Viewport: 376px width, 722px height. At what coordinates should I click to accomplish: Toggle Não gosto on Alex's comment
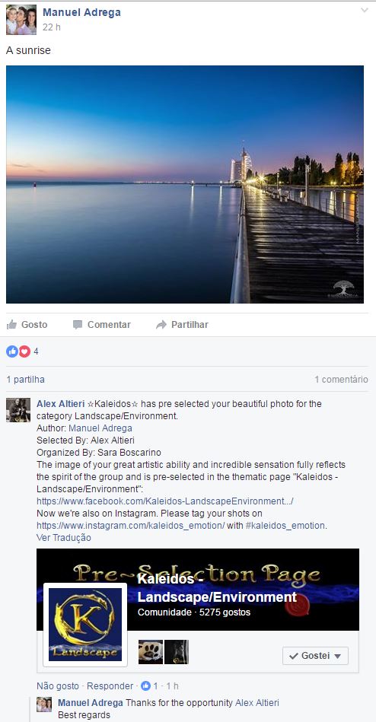coord(58,685)
